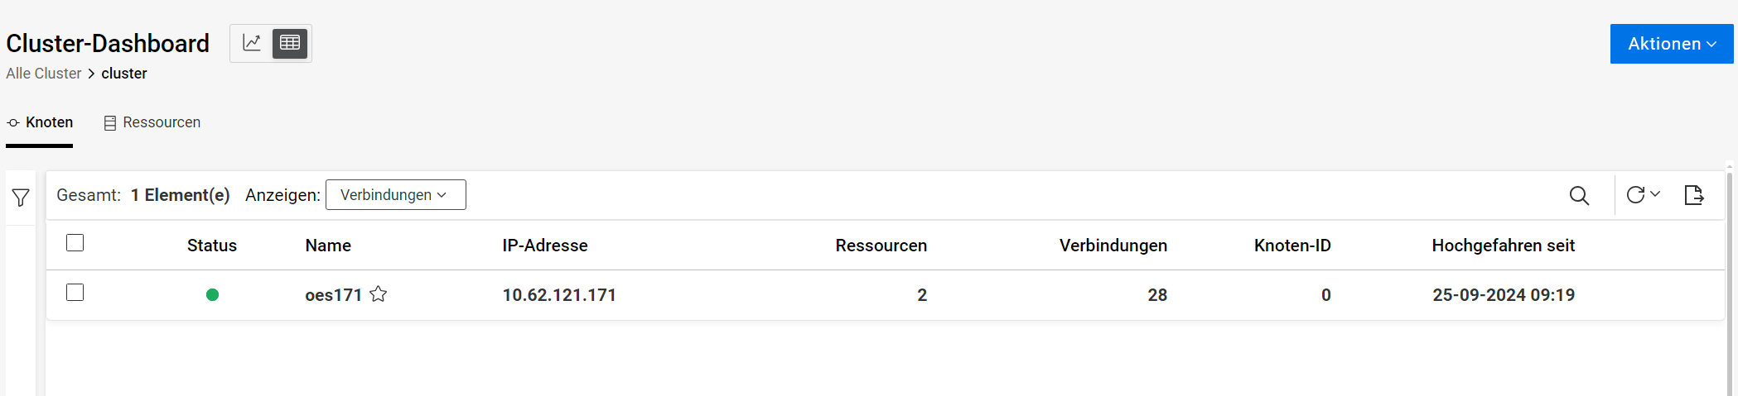Open the Aktionen dropdown menu

coord(1671,44)
